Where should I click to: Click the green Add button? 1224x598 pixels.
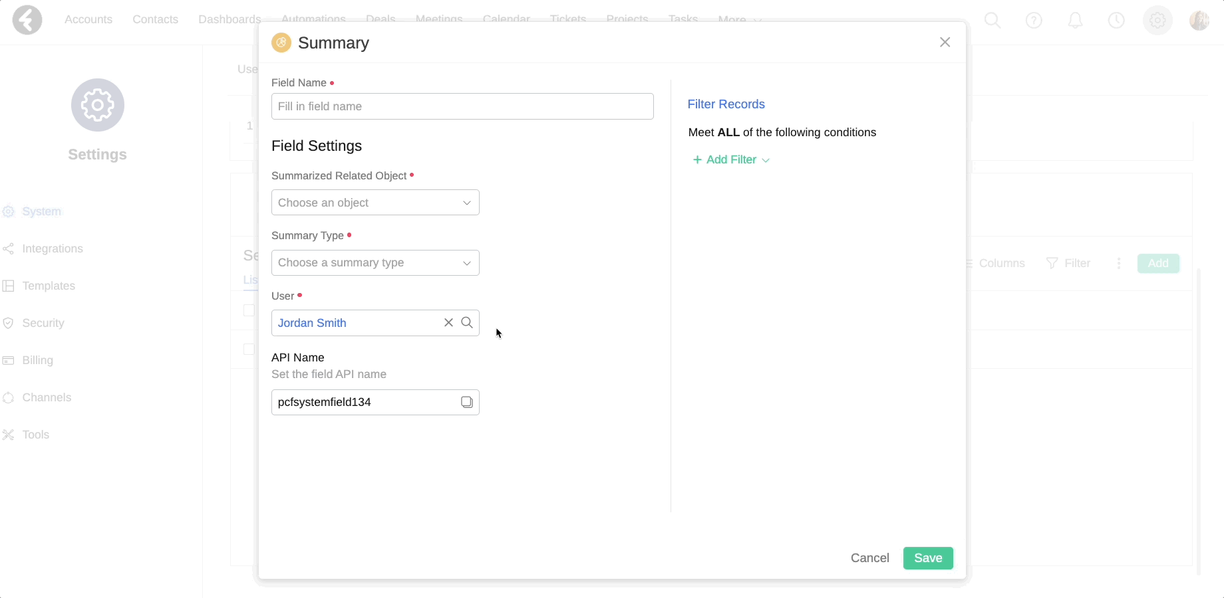pyautogui.click(x=1158, y=263)
